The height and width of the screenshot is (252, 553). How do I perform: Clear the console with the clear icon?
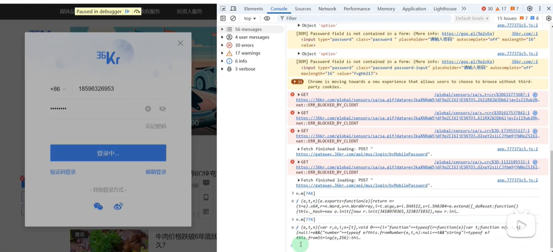(x=233, y=18)
